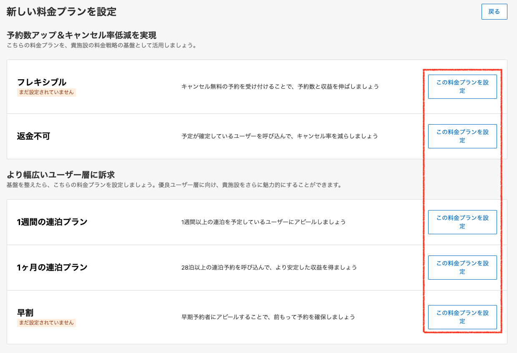Viewport: 517px width, 353px height.
Task: Set up the 早割 rate plan
Action: click(x=462, y=317)
